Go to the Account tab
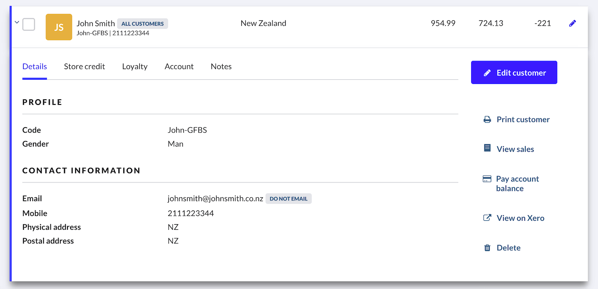 coord(179,66)
